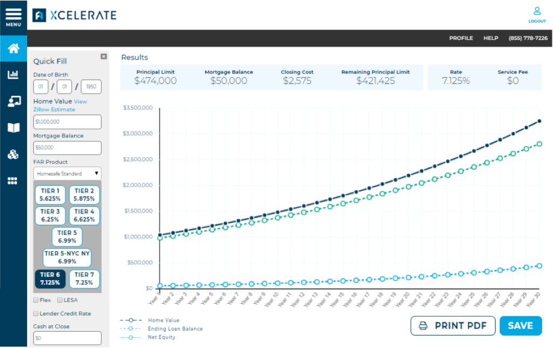The image size is (553, 348).
Task: Click the Logout user icon
Action: (x=537, y=15)
